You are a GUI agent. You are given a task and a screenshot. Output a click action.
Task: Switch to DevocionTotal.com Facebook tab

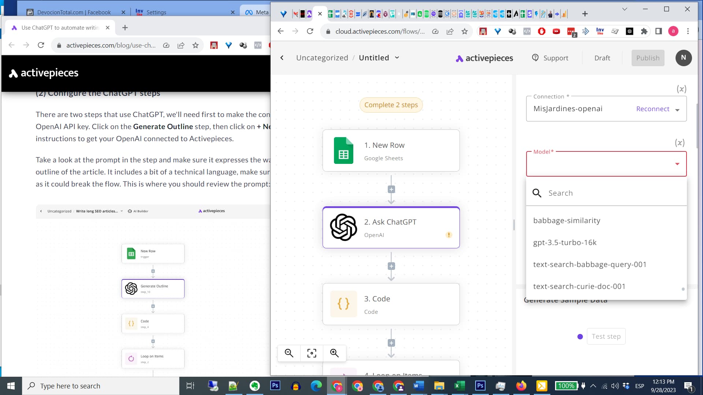coord(74,12)
